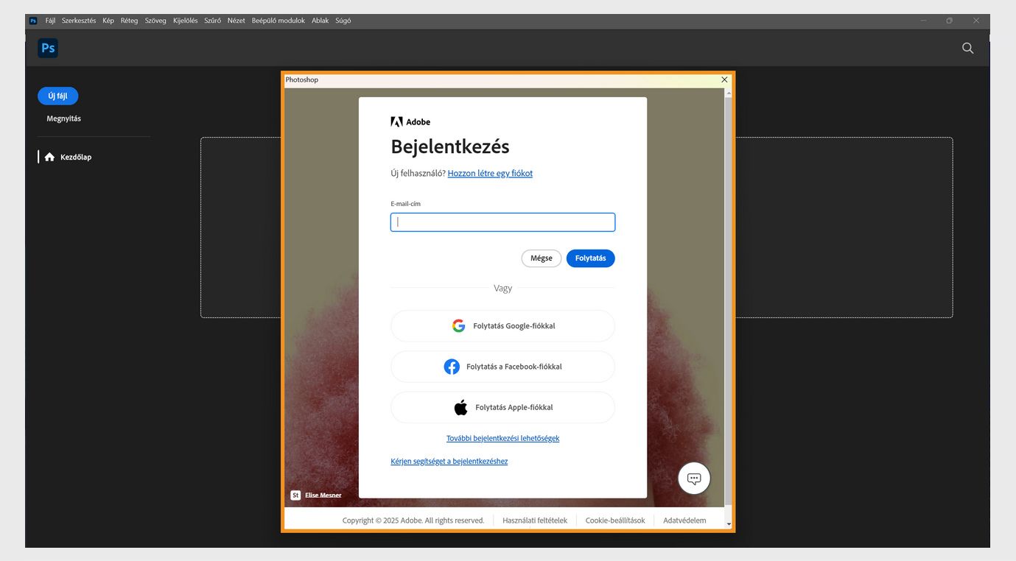Open the chat help bubble icon
Screen dimensions: 1016x561
coord(693,477)
